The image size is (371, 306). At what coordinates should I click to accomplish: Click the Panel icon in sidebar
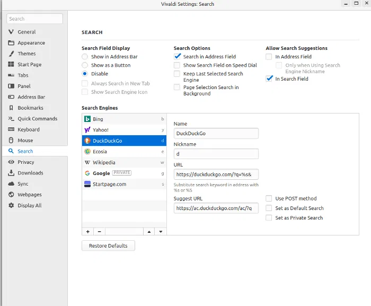point(11,86)
